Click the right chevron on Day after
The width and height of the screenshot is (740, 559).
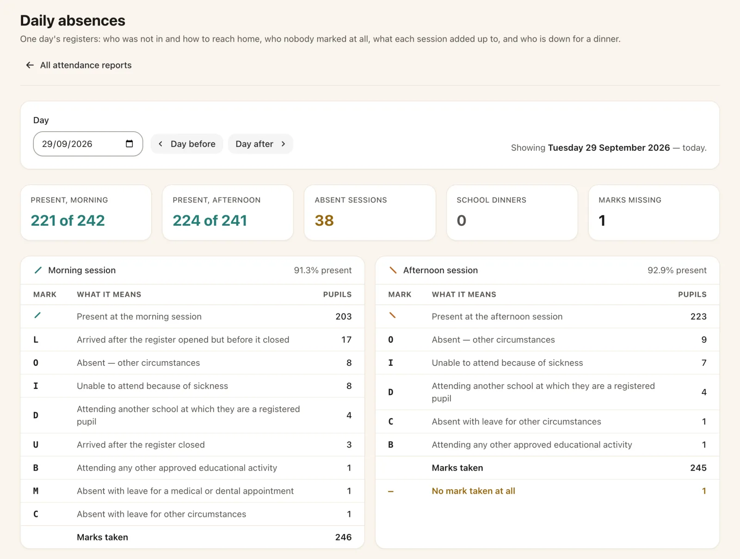pos(283,144)
